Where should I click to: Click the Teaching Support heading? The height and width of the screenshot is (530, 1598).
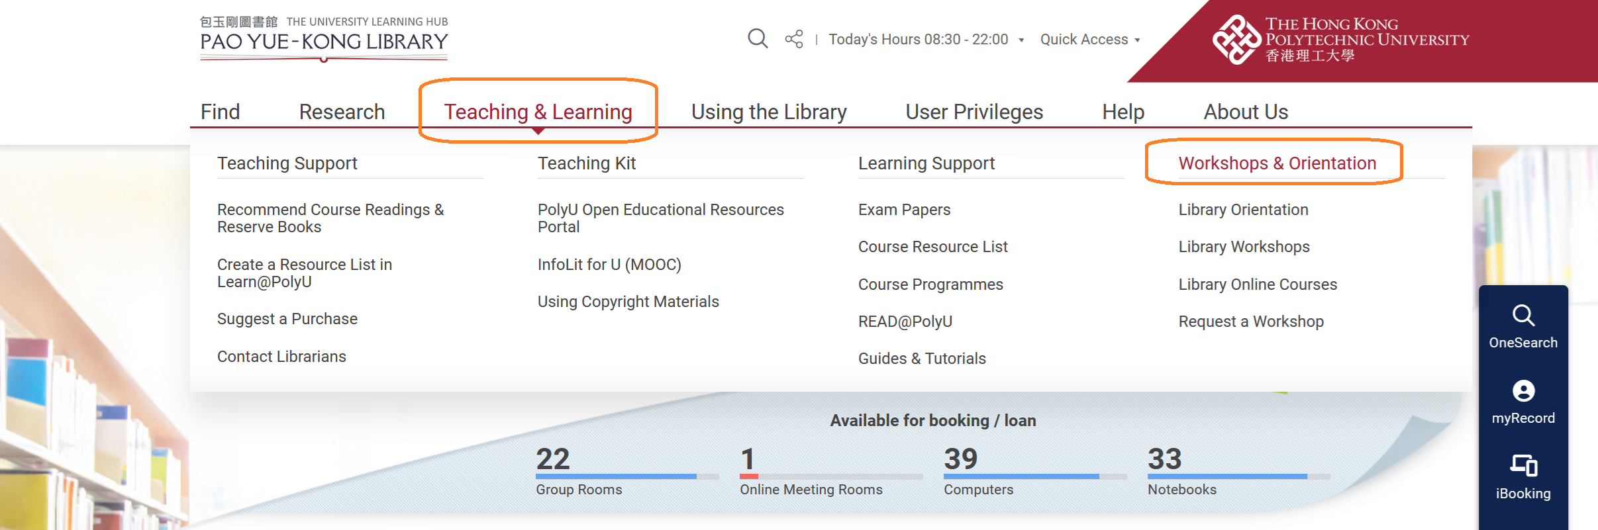pyautogui.click(x=287, y=163)
